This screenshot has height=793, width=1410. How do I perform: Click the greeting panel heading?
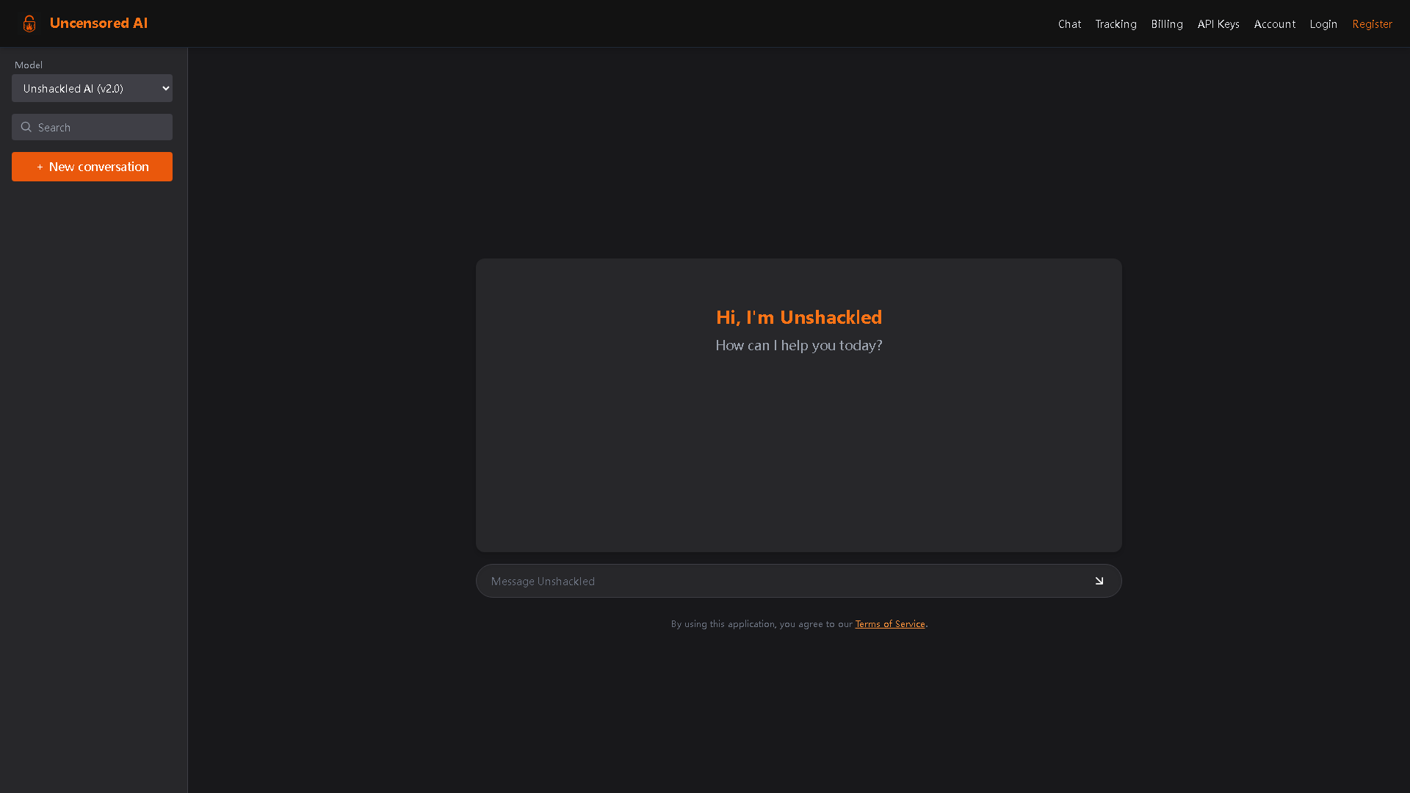pos(798,317)
